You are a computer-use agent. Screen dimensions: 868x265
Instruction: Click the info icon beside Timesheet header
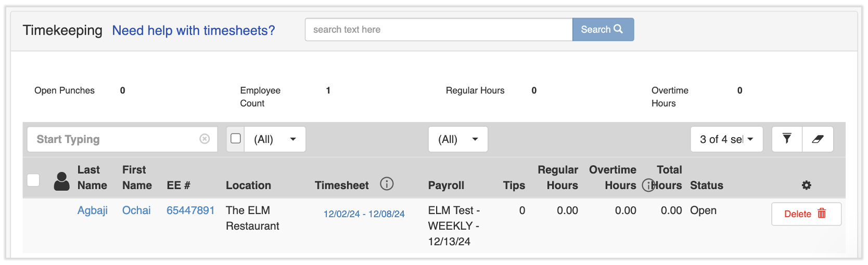point(387,184)
